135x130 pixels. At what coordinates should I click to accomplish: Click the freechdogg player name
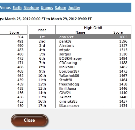point(69,84)
